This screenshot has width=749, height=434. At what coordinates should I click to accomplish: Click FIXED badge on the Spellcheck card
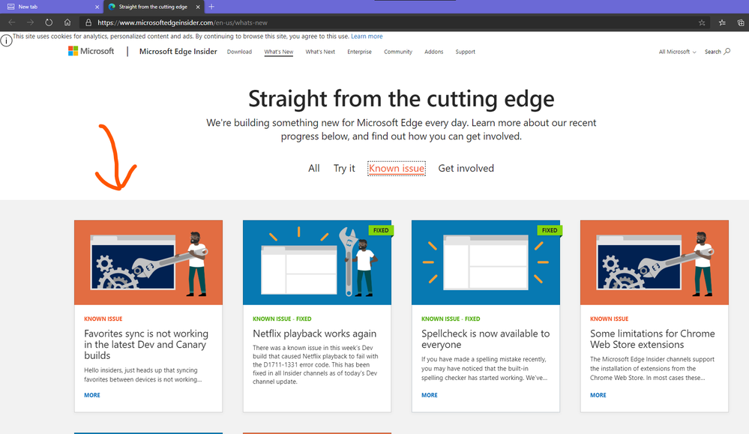[x=550, y=230]
